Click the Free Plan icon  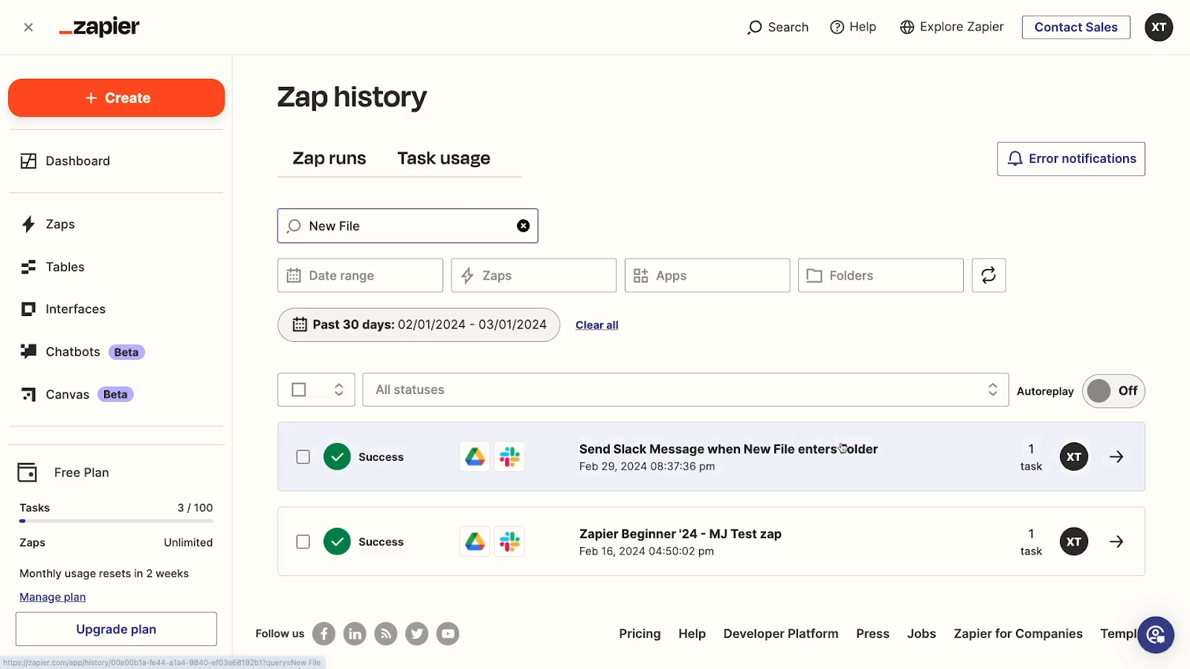28,473
